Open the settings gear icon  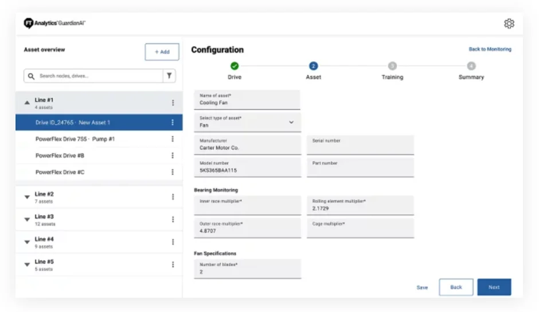(509, 23)
